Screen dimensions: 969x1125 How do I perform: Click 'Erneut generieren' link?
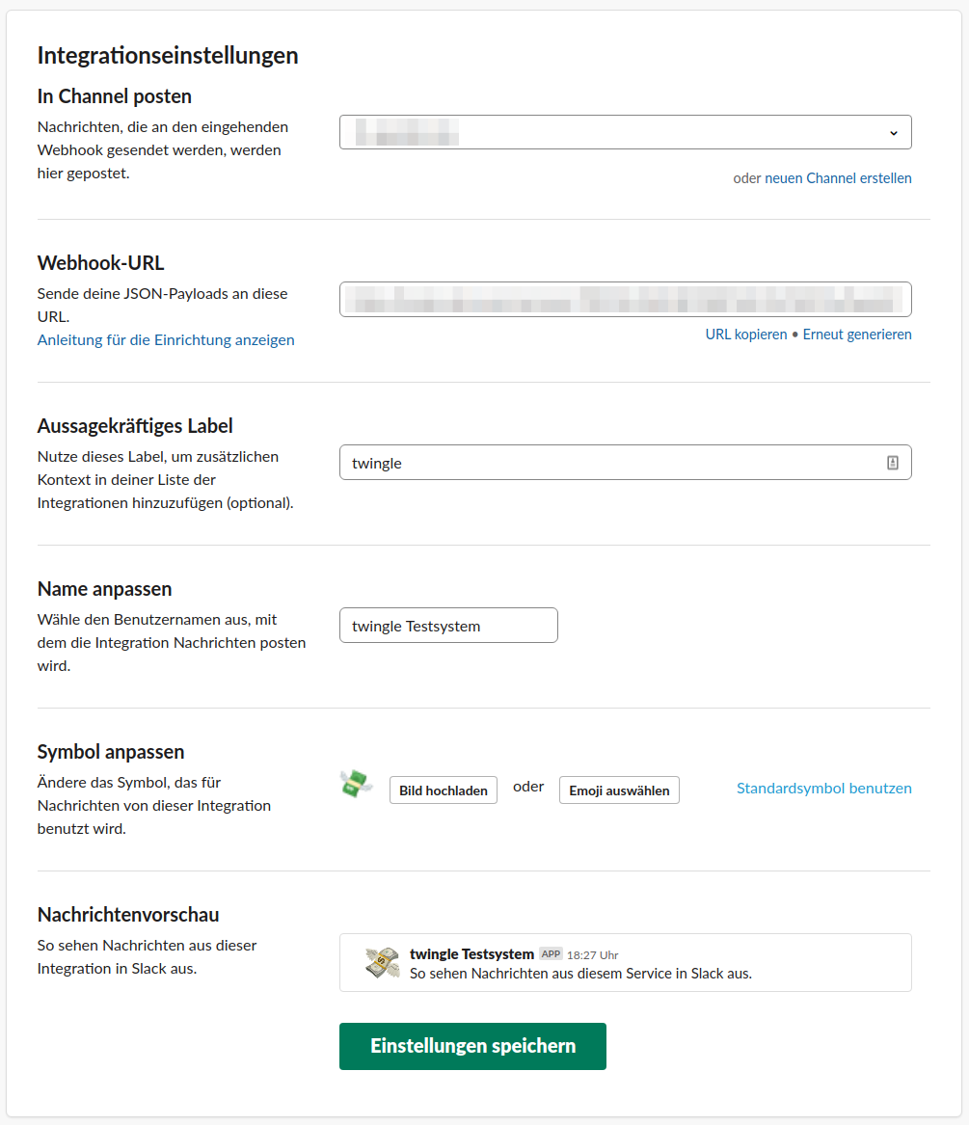pyautogui.click(x=857, y=335)
